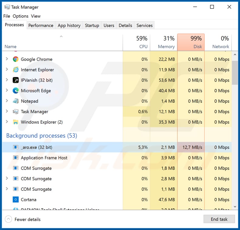Switch to the App history tab

coord(69,25)
